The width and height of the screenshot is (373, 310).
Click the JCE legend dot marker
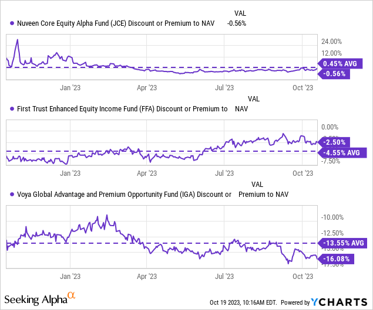pos(12,24)
